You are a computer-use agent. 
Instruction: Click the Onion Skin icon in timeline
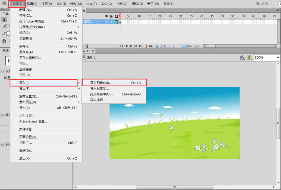point(156,46)
